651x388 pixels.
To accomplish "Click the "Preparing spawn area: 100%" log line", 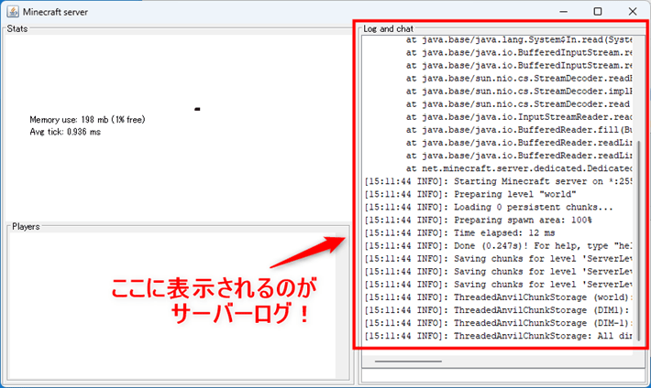I will coord(479,221).
